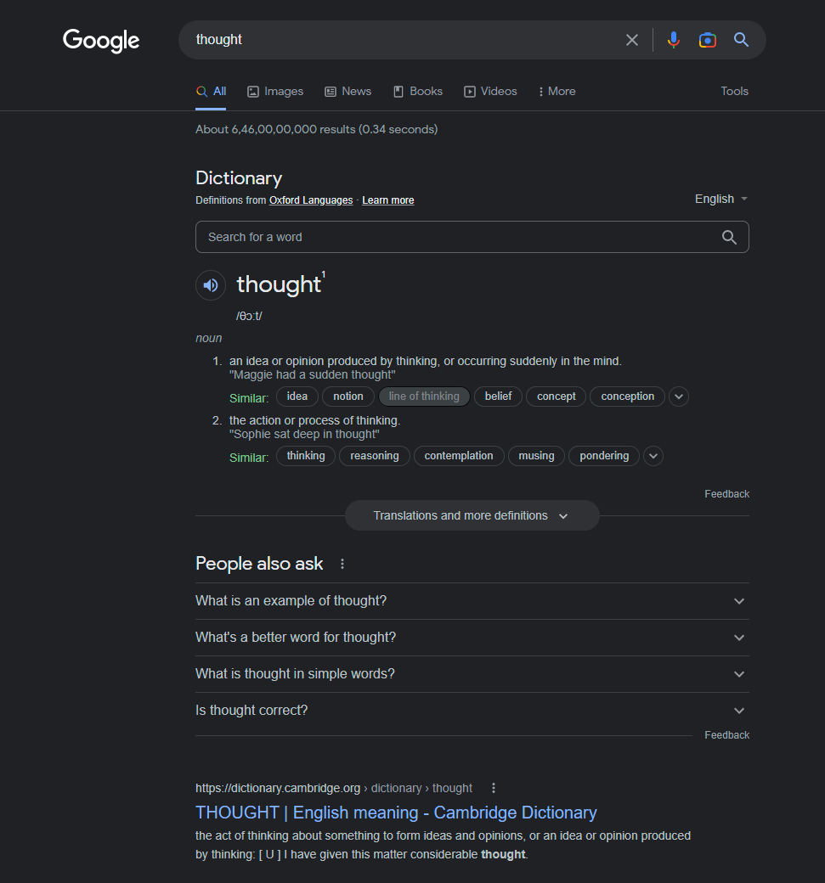Play pronunciation with the speaker icon
The width and height of the screenshot is (825, 883).
point(211,285)
